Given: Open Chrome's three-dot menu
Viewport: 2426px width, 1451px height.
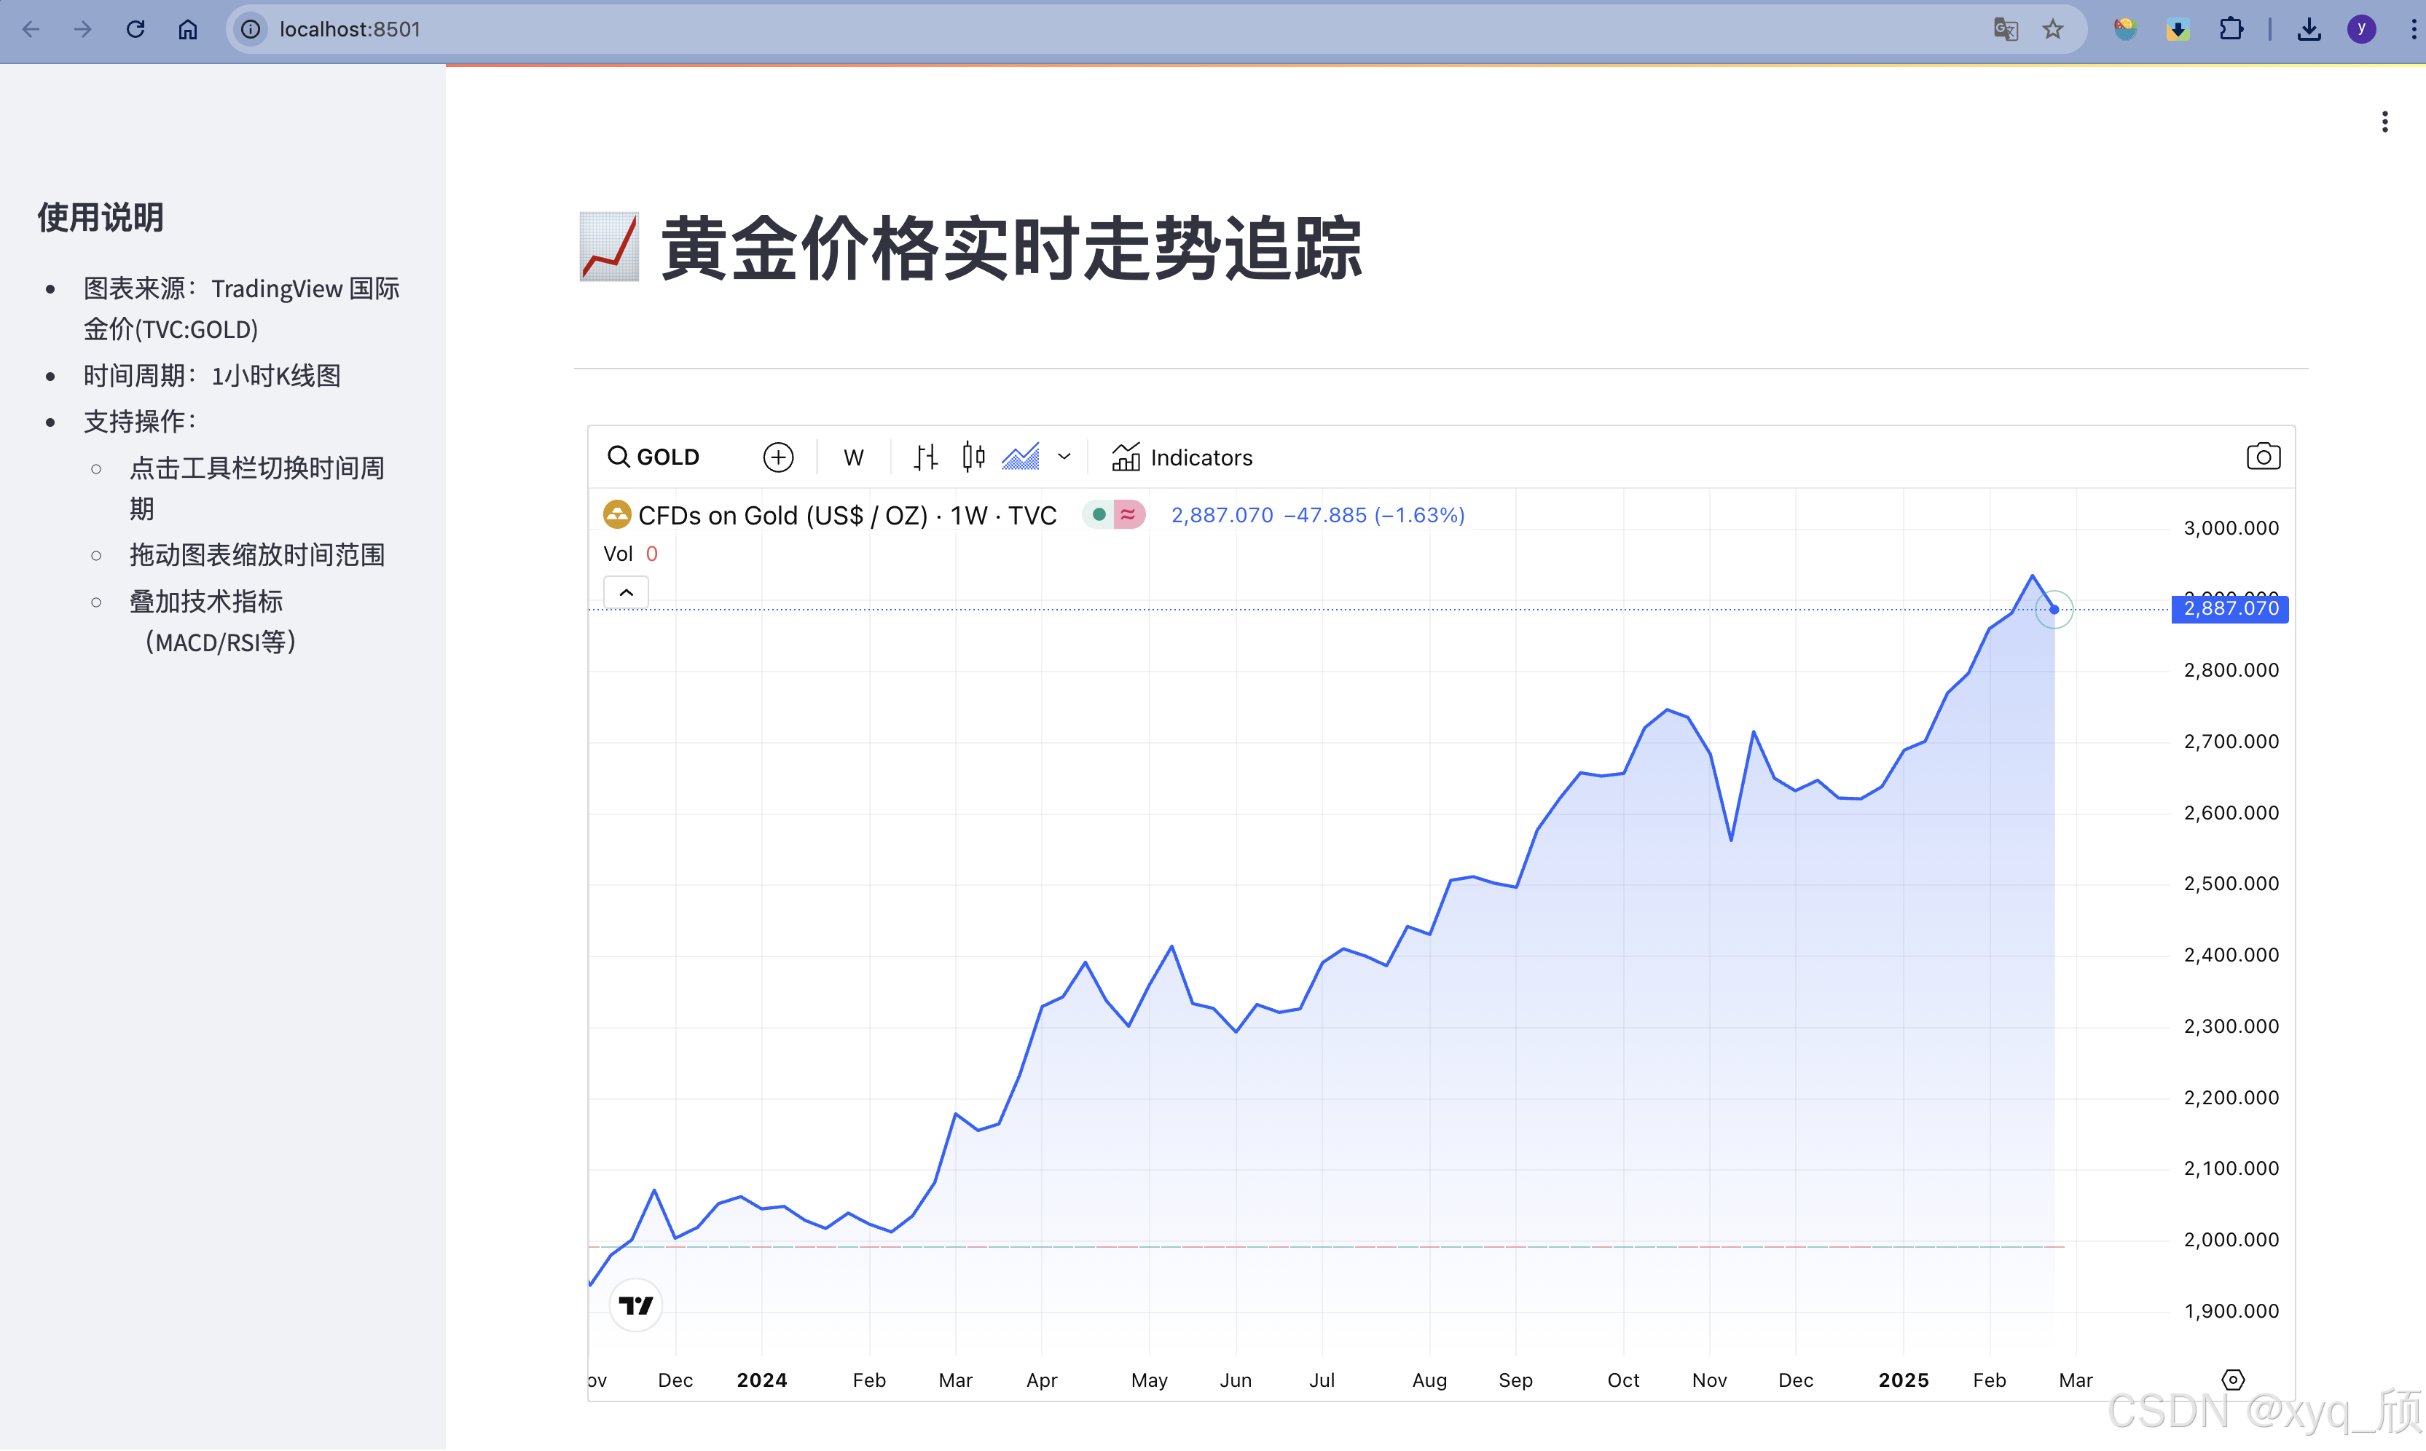Looking at the screenshot, I should [x=2414, y=29].
